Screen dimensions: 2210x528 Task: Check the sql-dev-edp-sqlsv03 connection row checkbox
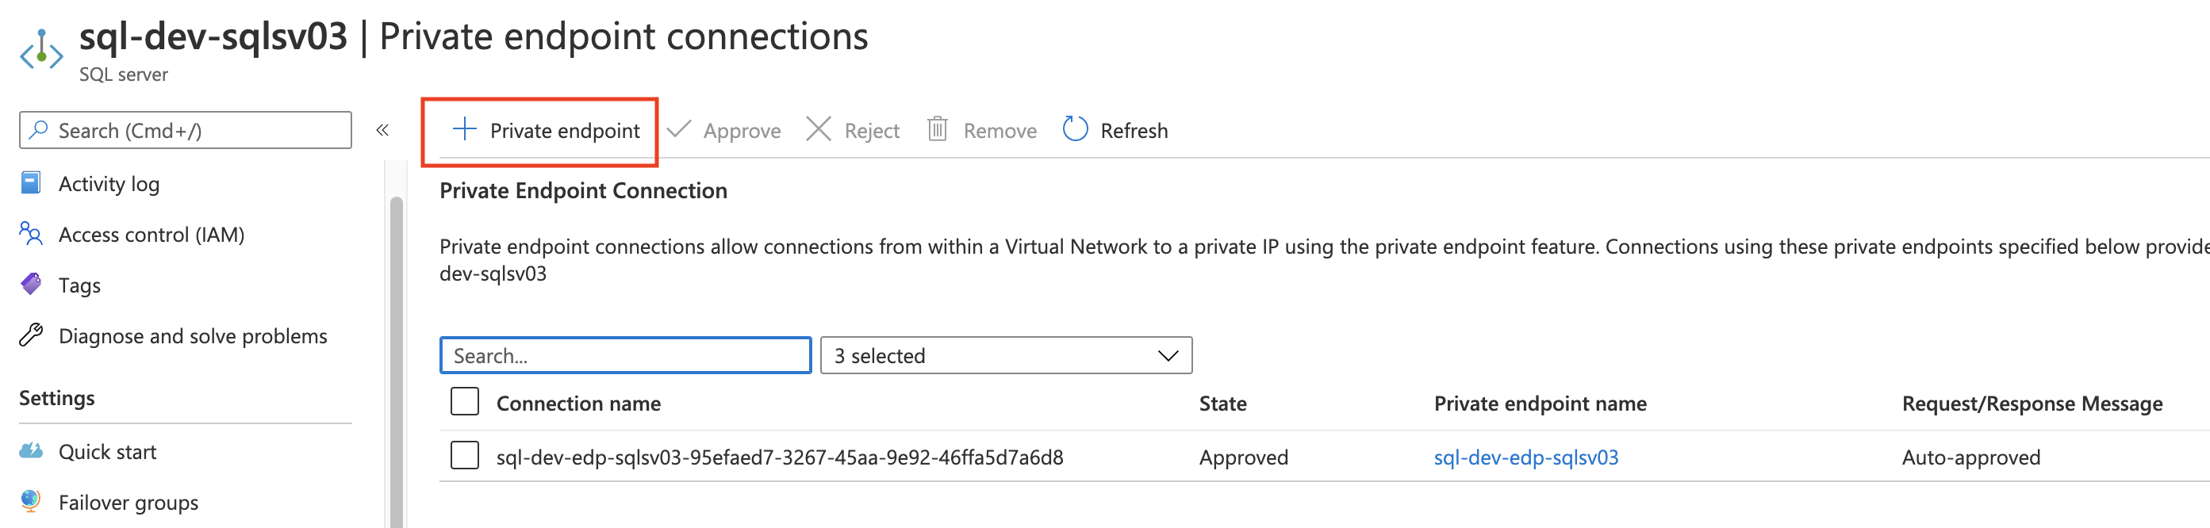pos(465,456)
